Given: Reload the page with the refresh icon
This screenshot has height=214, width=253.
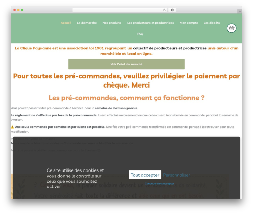Looking at the screenshot, I should (164, 10).
